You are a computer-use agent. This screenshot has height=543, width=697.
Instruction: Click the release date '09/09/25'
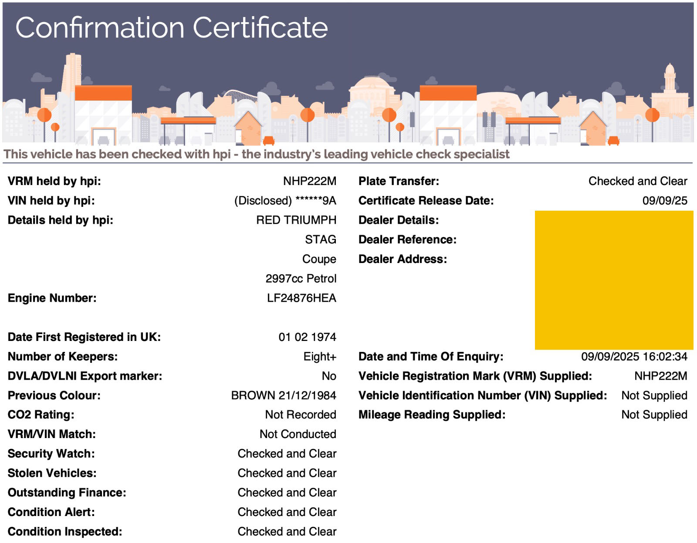665,201
